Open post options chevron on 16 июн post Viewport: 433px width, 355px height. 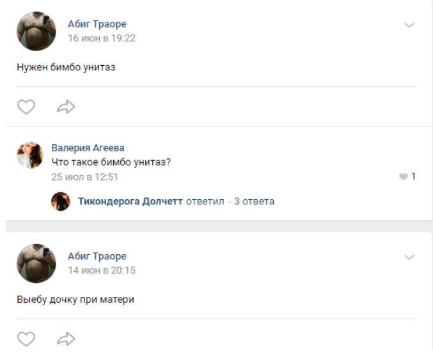pos(409,25)
